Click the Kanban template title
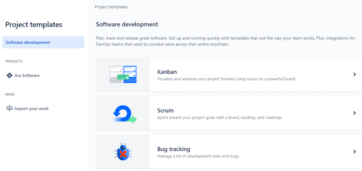This screenshot has width=362, height=171. coord(167,71)
